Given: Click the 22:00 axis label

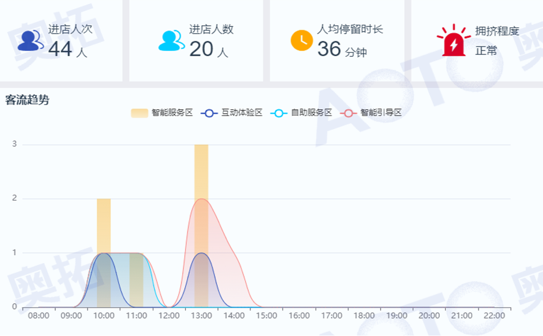Looking at the screenshot, I should tap(494, 316).
